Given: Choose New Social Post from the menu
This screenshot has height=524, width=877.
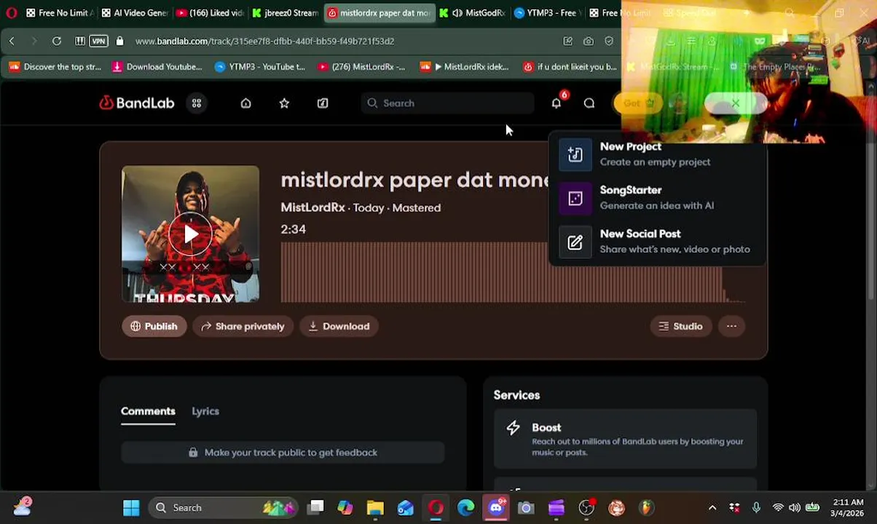Looking at the screenshot, I should [657, 241].
